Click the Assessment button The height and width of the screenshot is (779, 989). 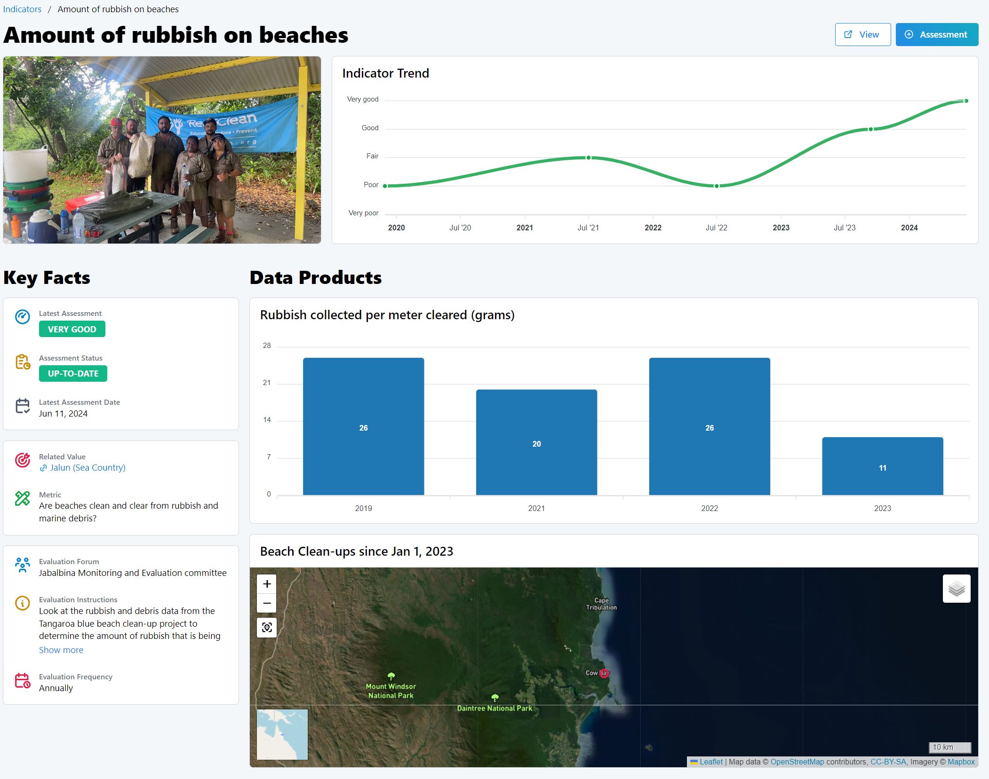(x=936, y=35)
